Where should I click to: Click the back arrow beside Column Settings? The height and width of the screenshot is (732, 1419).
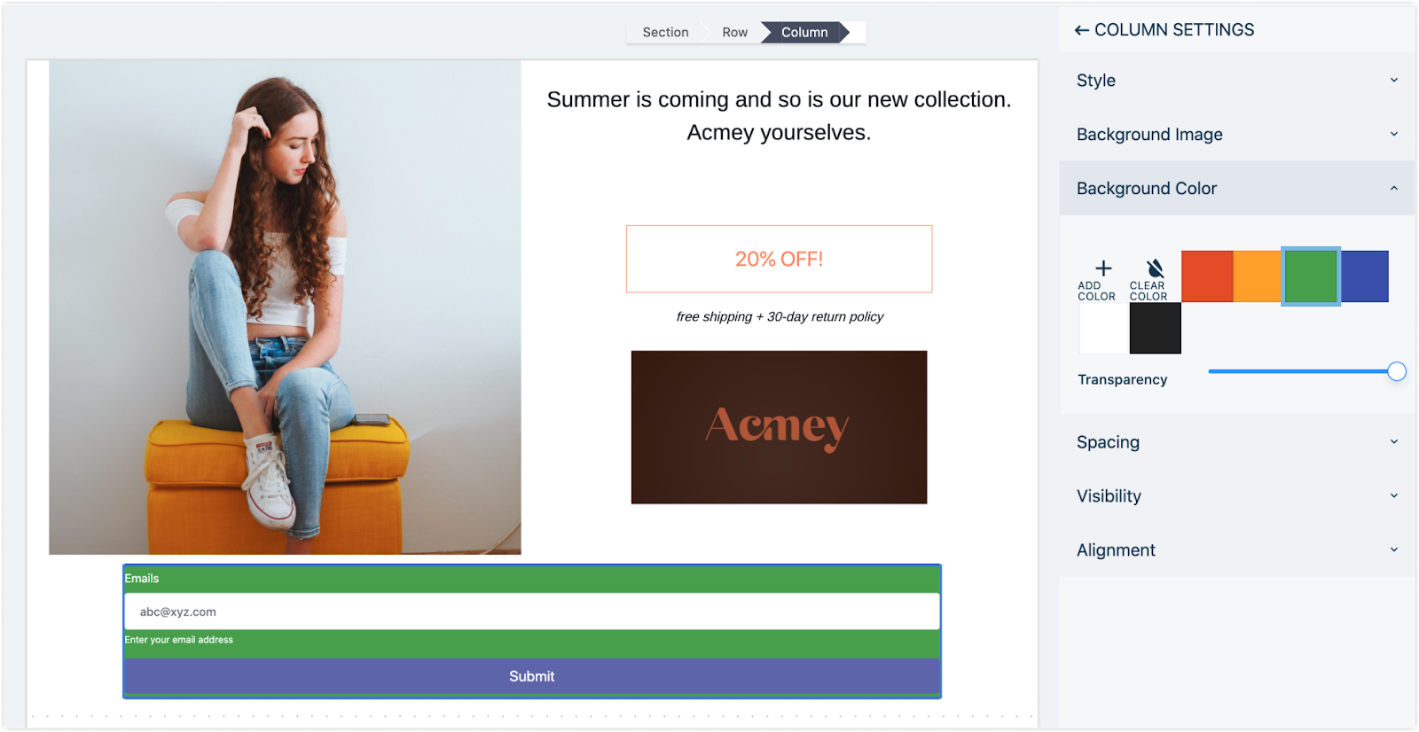(1082, 30)
